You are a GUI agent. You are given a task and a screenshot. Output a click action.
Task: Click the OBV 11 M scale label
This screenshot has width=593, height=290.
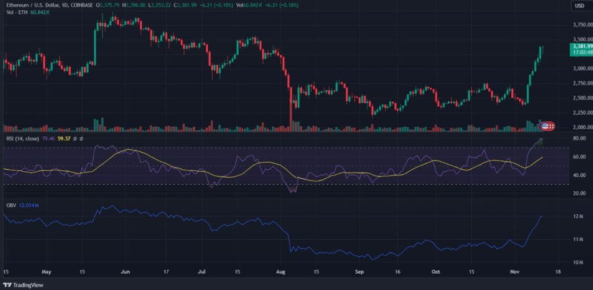coord(579,239)
